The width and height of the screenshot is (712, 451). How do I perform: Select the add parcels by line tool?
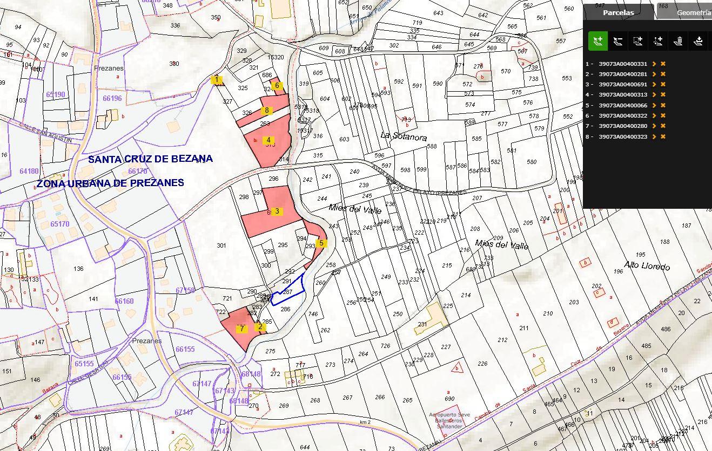point(658,40)
